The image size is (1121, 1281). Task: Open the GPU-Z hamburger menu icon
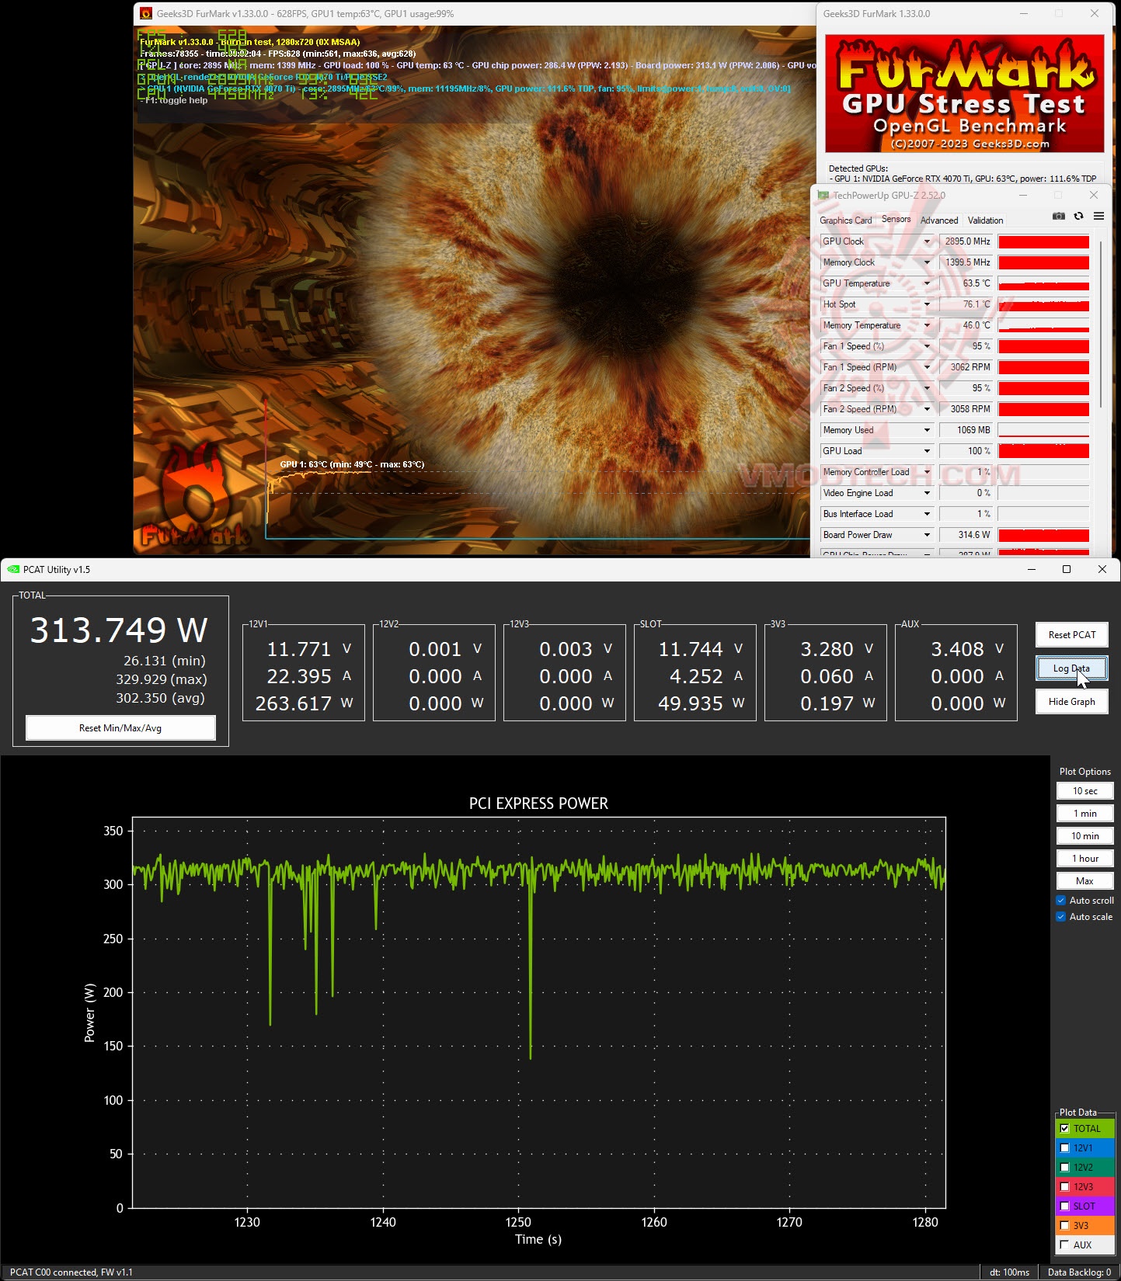click(1098, 217)
